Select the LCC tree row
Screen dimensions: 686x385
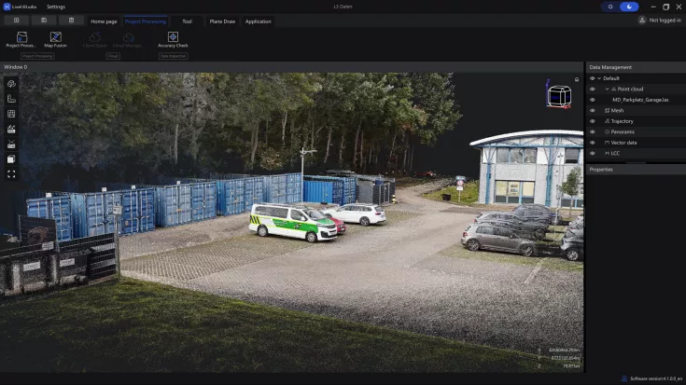(636, 154)
